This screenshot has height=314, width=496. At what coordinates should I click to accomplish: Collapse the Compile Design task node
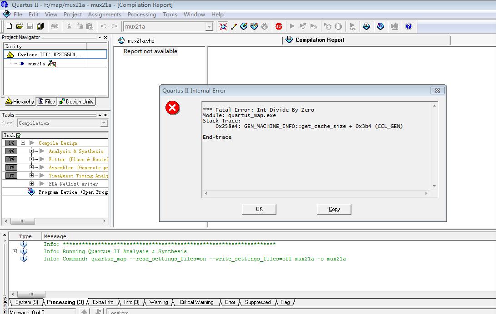tap(23, 143)
